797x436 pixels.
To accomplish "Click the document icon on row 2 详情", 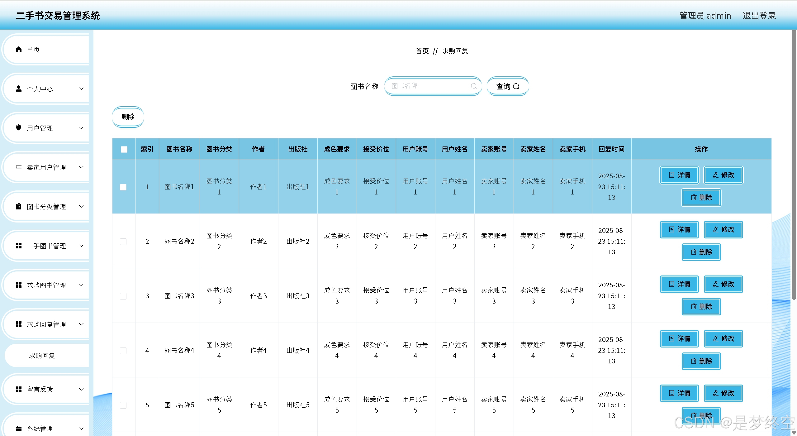I will coord(671,229).
